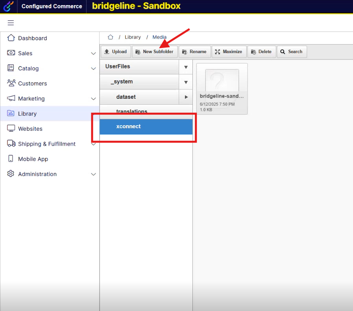Click the Library image icon
This screenshot has height=311, width=353.
pos(11,113)
